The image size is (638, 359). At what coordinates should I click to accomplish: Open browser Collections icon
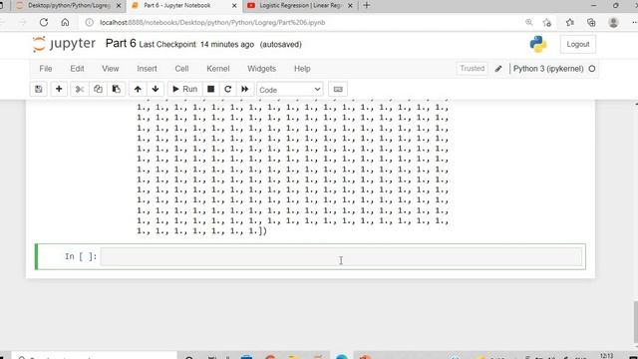point(591,22)
